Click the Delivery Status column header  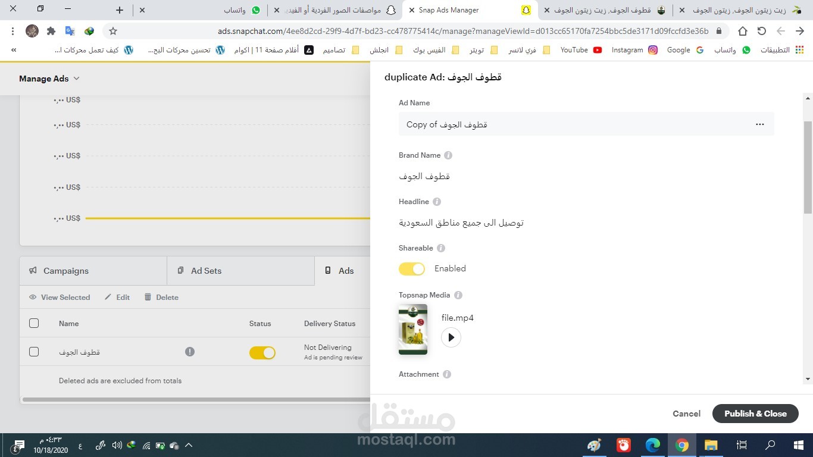pos(330,324)
